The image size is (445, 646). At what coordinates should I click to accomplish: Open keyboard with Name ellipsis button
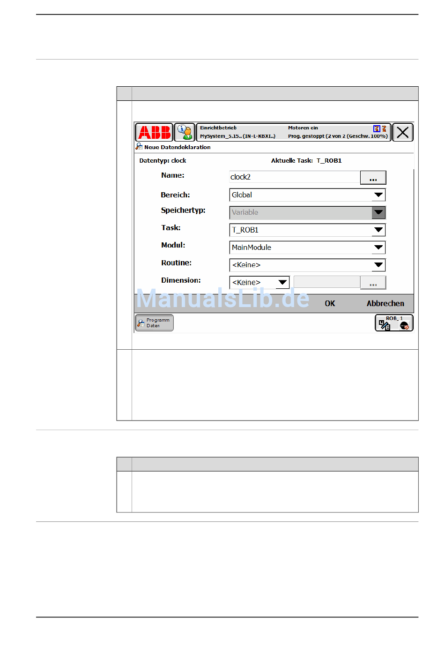pyautogui.click(x=373, y=178)
